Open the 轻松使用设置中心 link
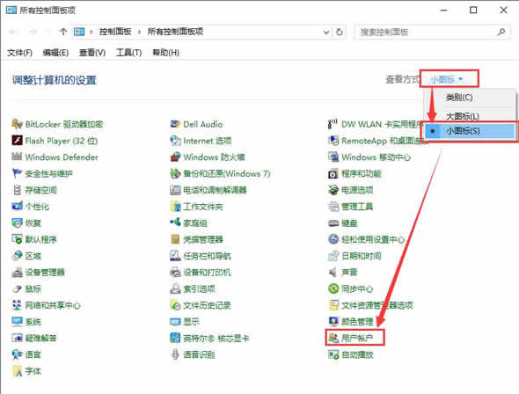Image resolution: width=519 pixels, height=394 pixels. pos(373,239)
